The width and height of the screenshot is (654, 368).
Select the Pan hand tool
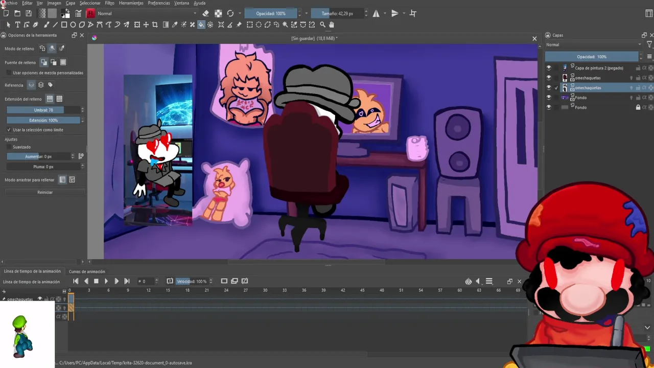[x=332, y=25]
